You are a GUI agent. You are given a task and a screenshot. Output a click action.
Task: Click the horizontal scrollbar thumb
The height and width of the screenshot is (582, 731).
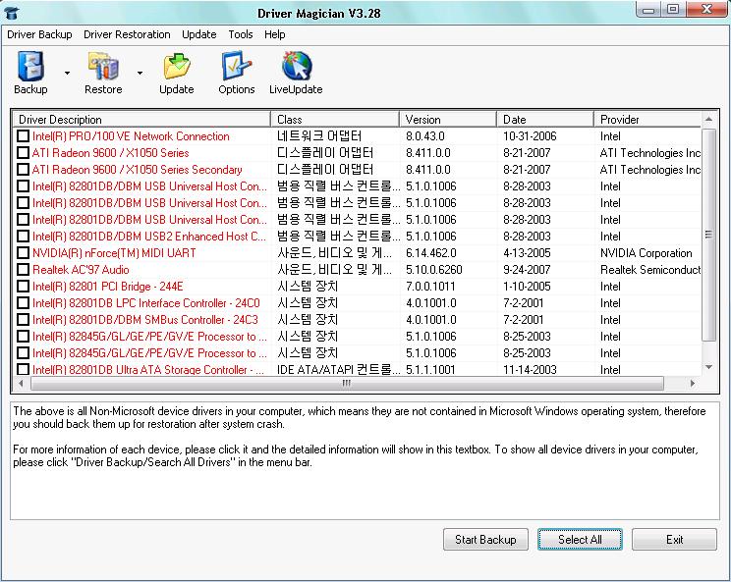(347, 383)
